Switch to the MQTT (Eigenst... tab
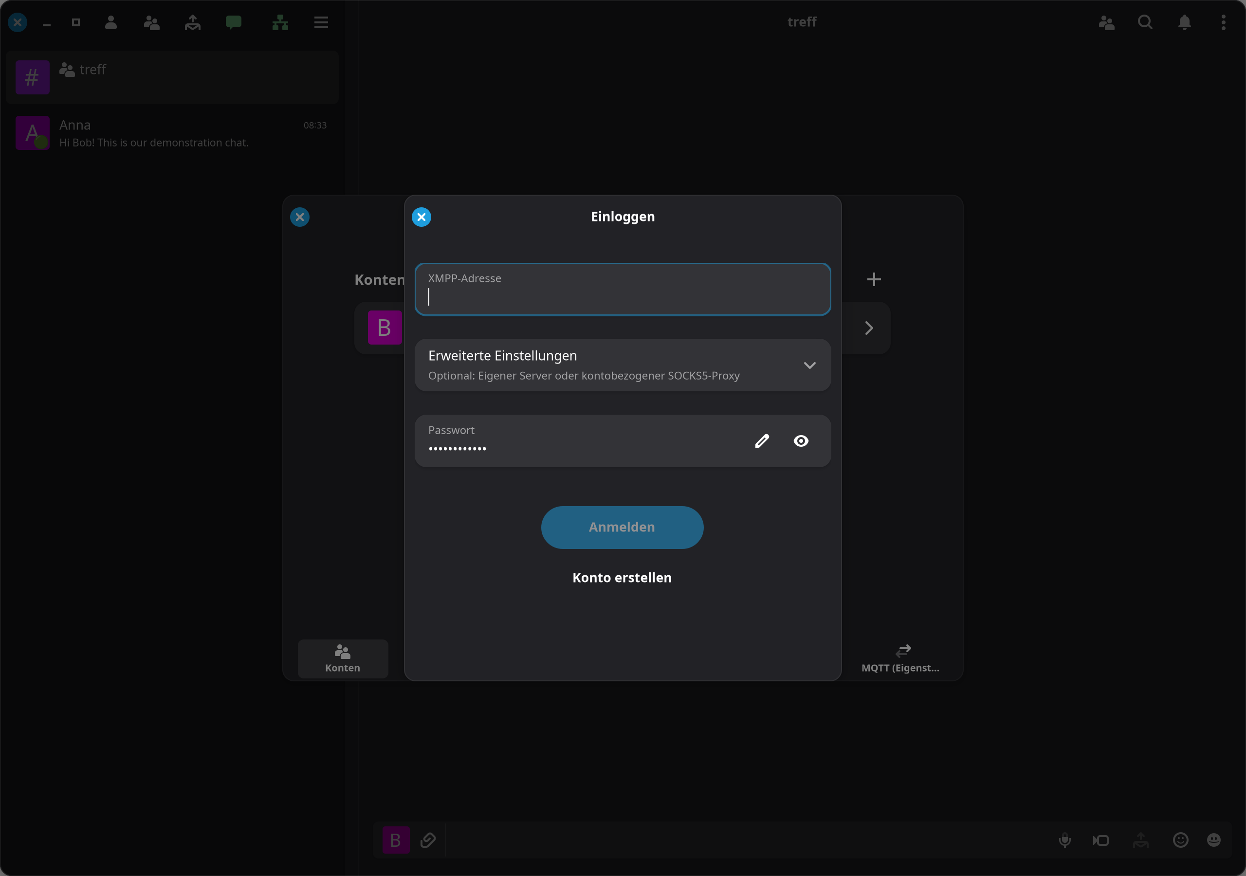The image size is (1246, 876). [901, 659]
